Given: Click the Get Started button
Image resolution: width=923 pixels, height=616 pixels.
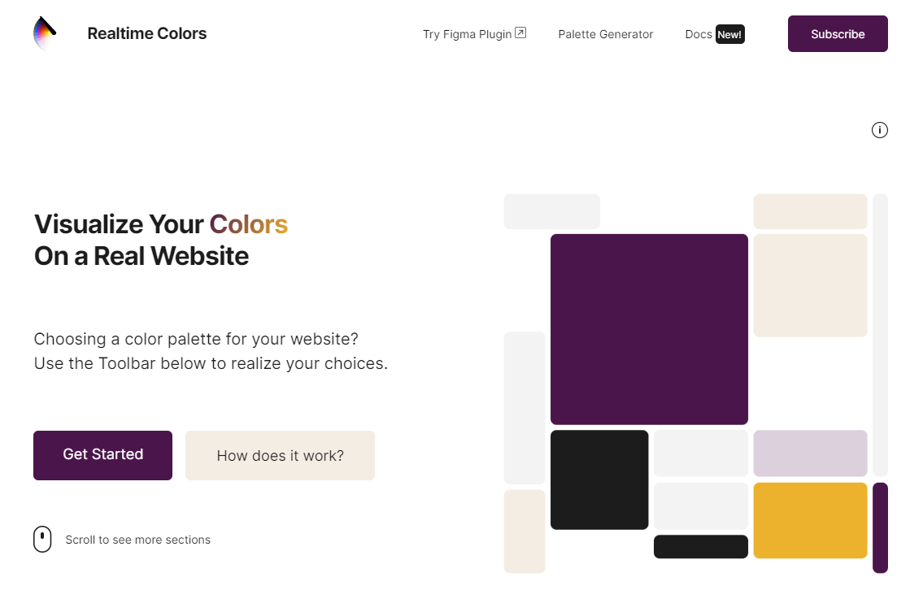Looking at the screenshot, I should coord(103,455).
